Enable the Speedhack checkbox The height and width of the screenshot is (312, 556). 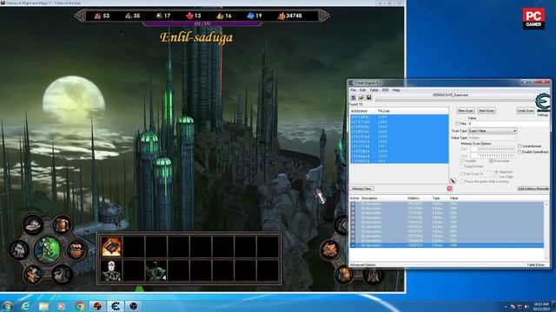(520, 152)
